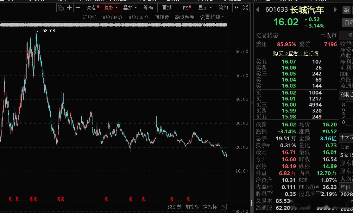Image resolution: width=353 pixels, height=213 pixels.
Task: Click the PE(动) value 36.23
Action: (330, 187)
